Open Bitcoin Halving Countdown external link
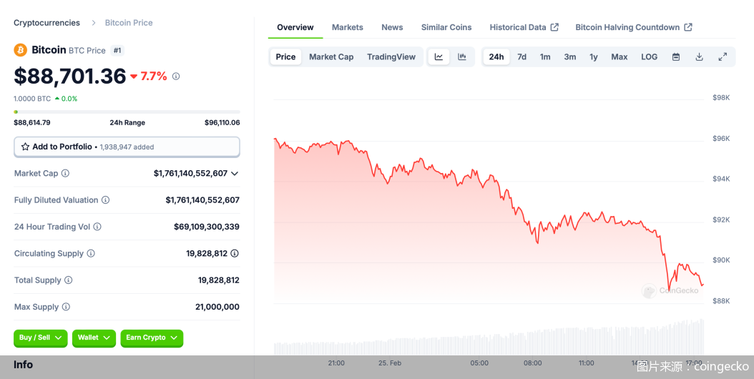The image size is (754, 379). tap(633, 27)
